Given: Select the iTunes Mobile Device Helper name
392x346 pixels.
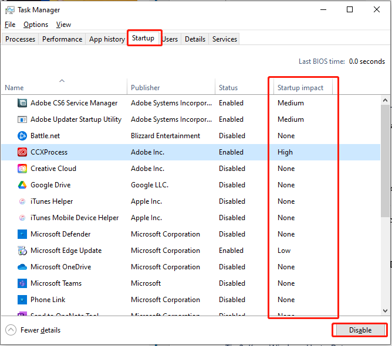Looking at the screenshot, I should (x=75, y=218).
